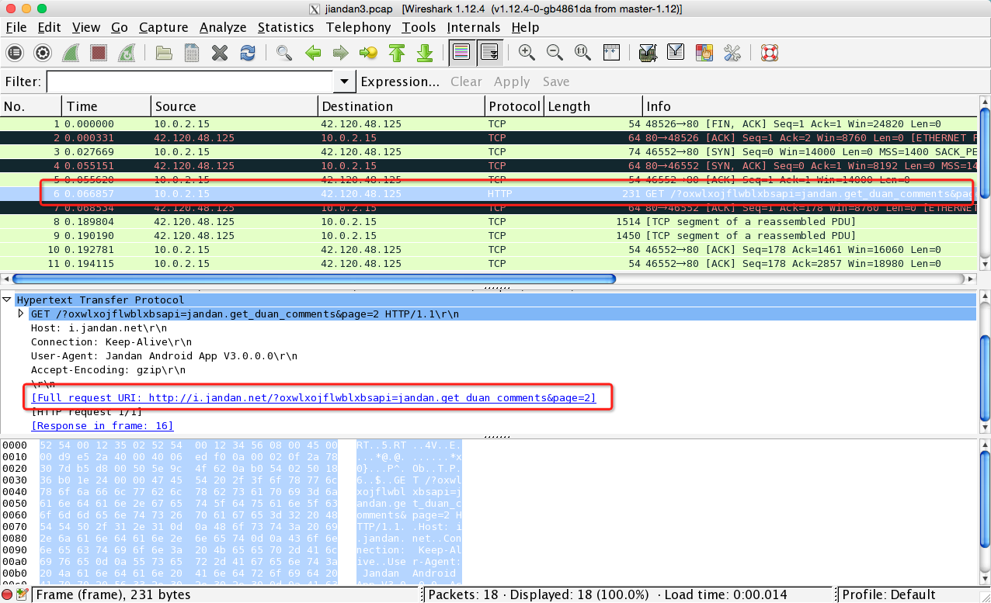The image size is (991, 603).
Task: Open the filter history dropdown
Action: pyautogui.click(x=344, y=81)
